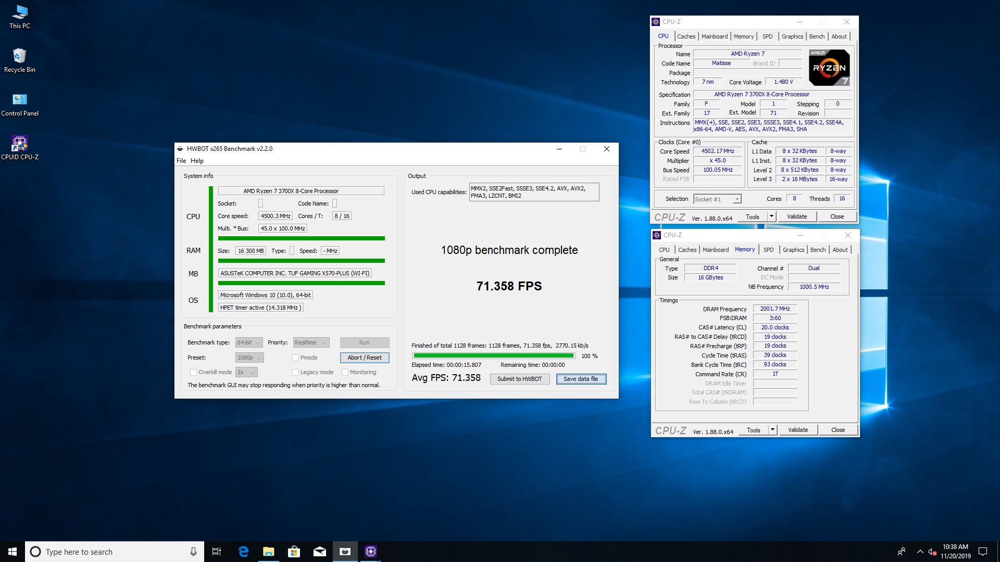
Task: Switch to Bench tab in top CPU-Z
Action: tap(817, 36)
